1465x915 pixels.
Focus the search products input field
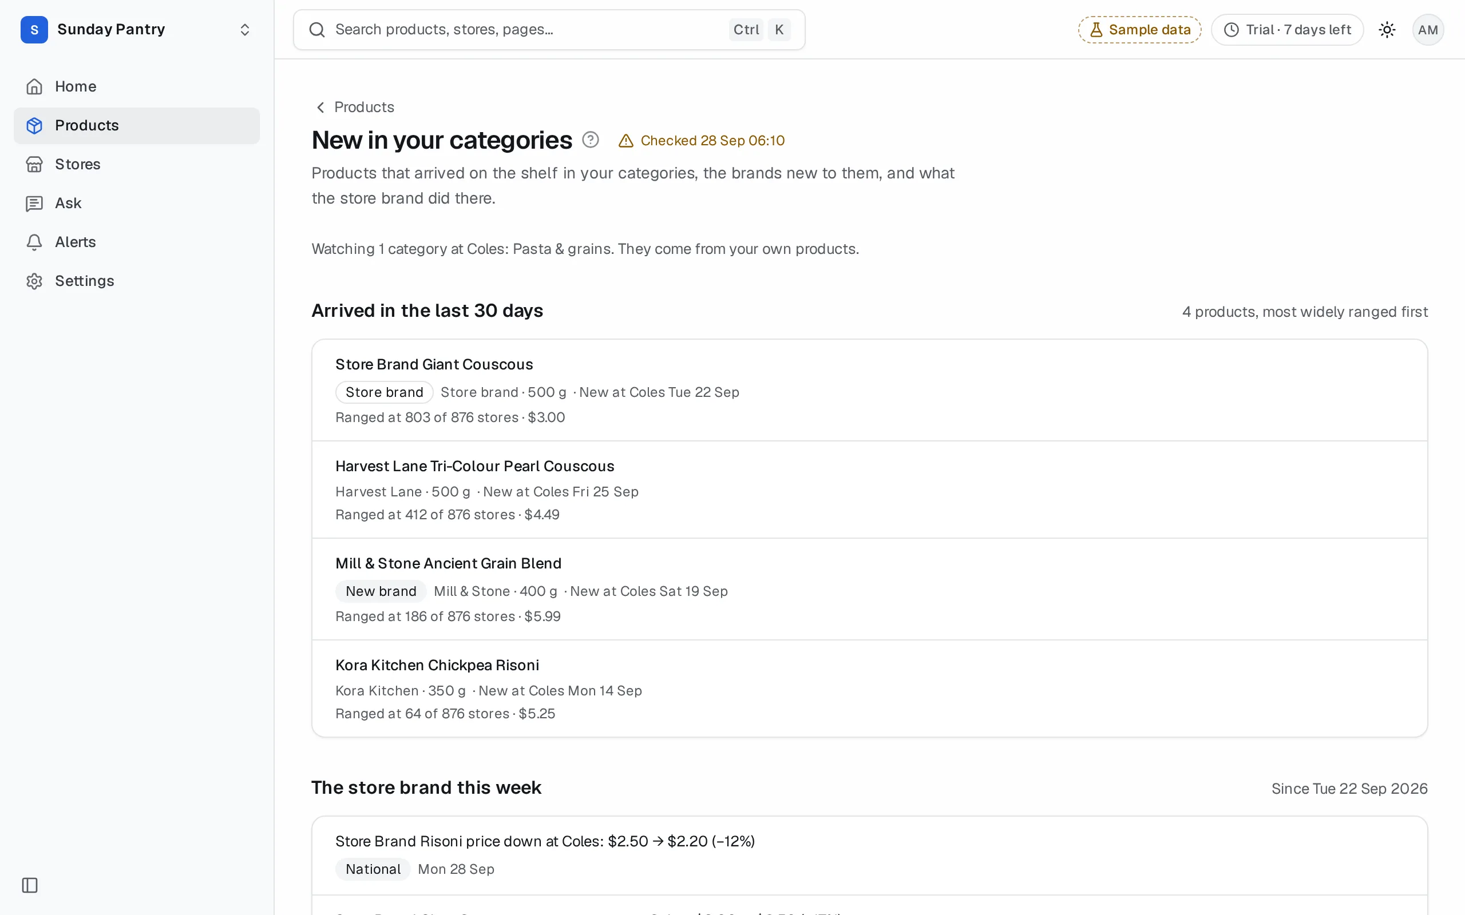(x=549, y=30)
